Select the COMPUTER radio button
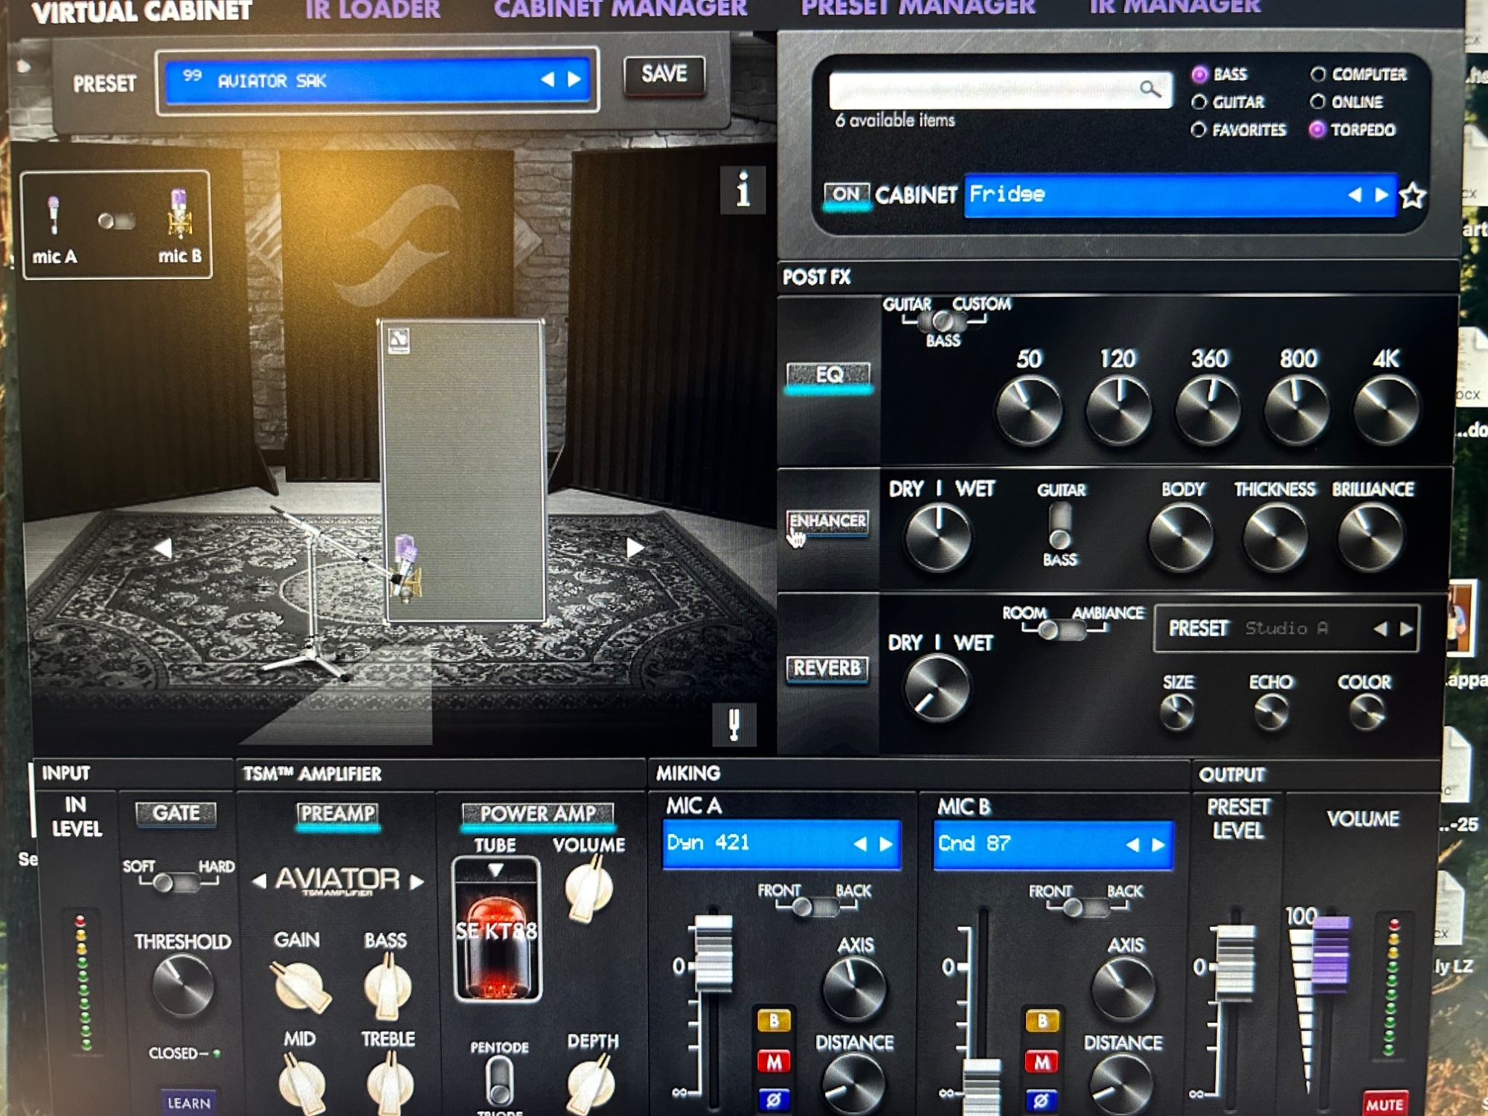This screenshot has width=1488, height=1116. click(1318, 74)
